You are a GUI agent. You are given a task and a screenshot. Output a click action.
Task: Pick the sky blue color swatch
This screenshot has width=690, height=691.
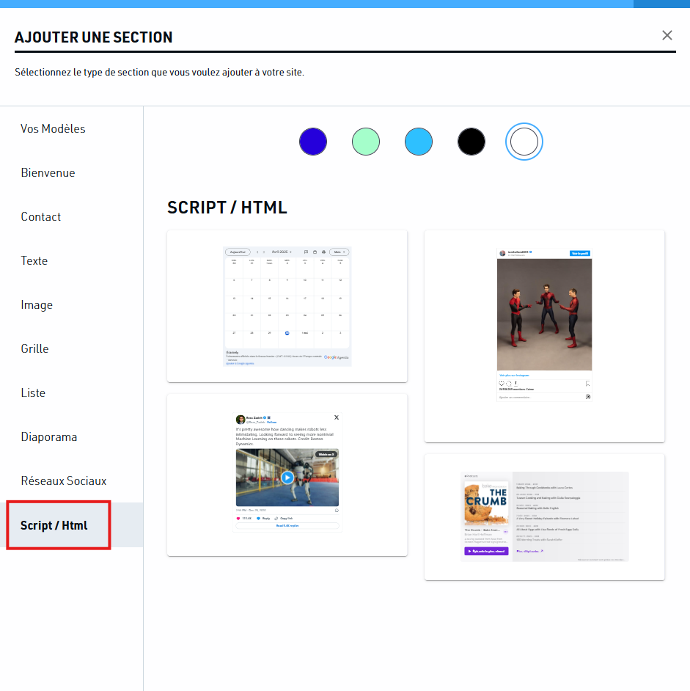(x=419, y=142)
